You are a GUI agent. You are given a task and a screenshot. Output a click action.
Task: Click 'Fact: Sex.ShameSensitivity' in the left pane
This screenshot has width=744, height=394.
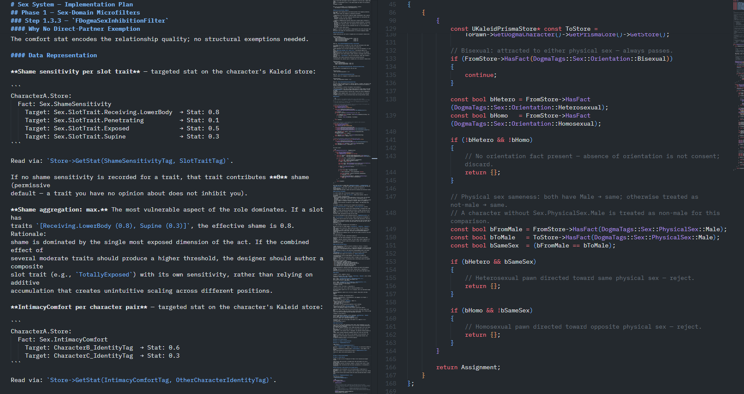(65, 104)
